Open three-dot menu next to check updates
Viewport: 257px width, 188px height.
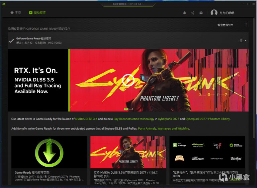tap(246, 25)
